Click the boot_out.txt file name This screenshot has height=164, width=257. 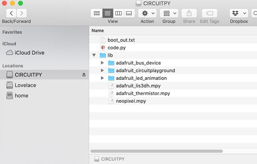point(121,40)
